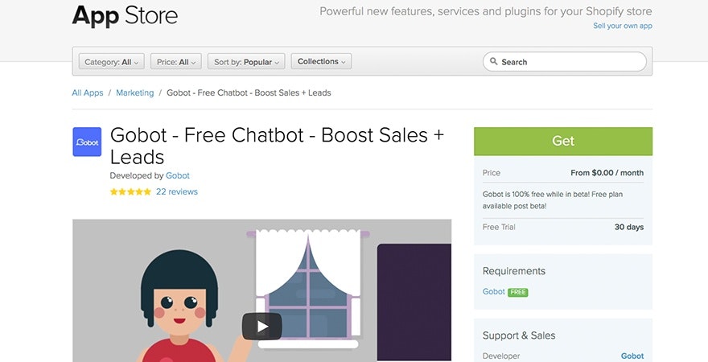Open Gobot link under Requirements
This screenshot has height=362, width=708.
coord(493,291)
